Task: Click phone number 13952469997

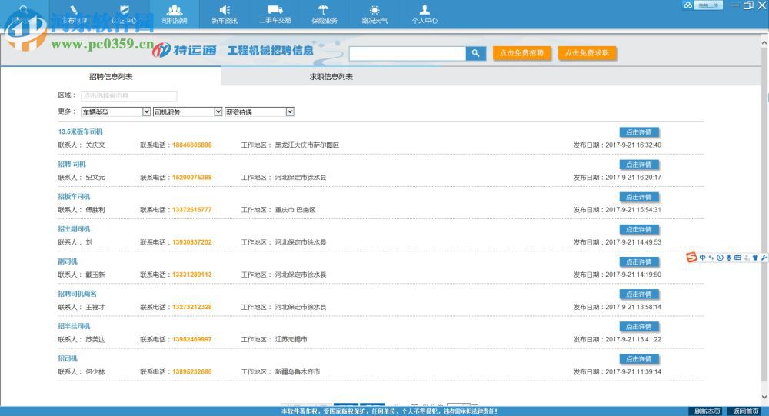Action: pos(191,339)
